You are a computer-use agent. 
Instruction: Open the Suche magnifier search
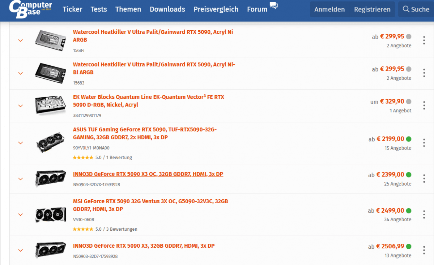pyautogui.click(x=416, y=9)
